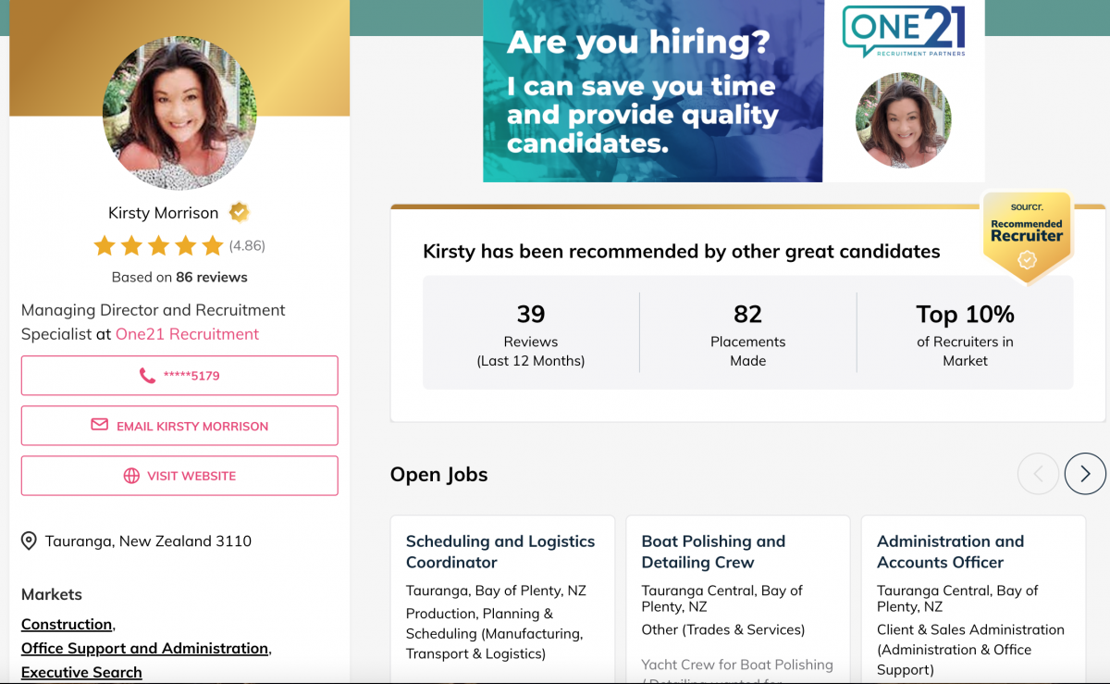
Task: Click the verified badge beside Kirsty Morrison
Action: pyautogui.click(x=240, y=212)
